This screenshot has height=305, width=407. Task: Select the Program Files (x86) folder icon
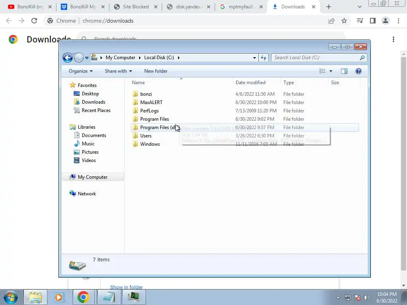point(135,127)
